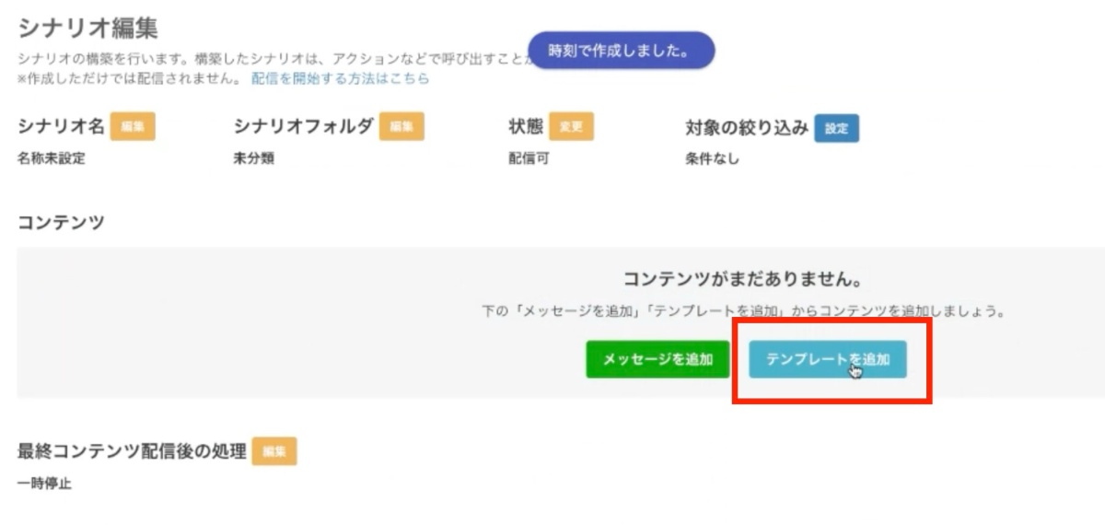1105x525 pixels.
Task: Open the 配信を開始する方法はこちら link
Action: [340, 79]
